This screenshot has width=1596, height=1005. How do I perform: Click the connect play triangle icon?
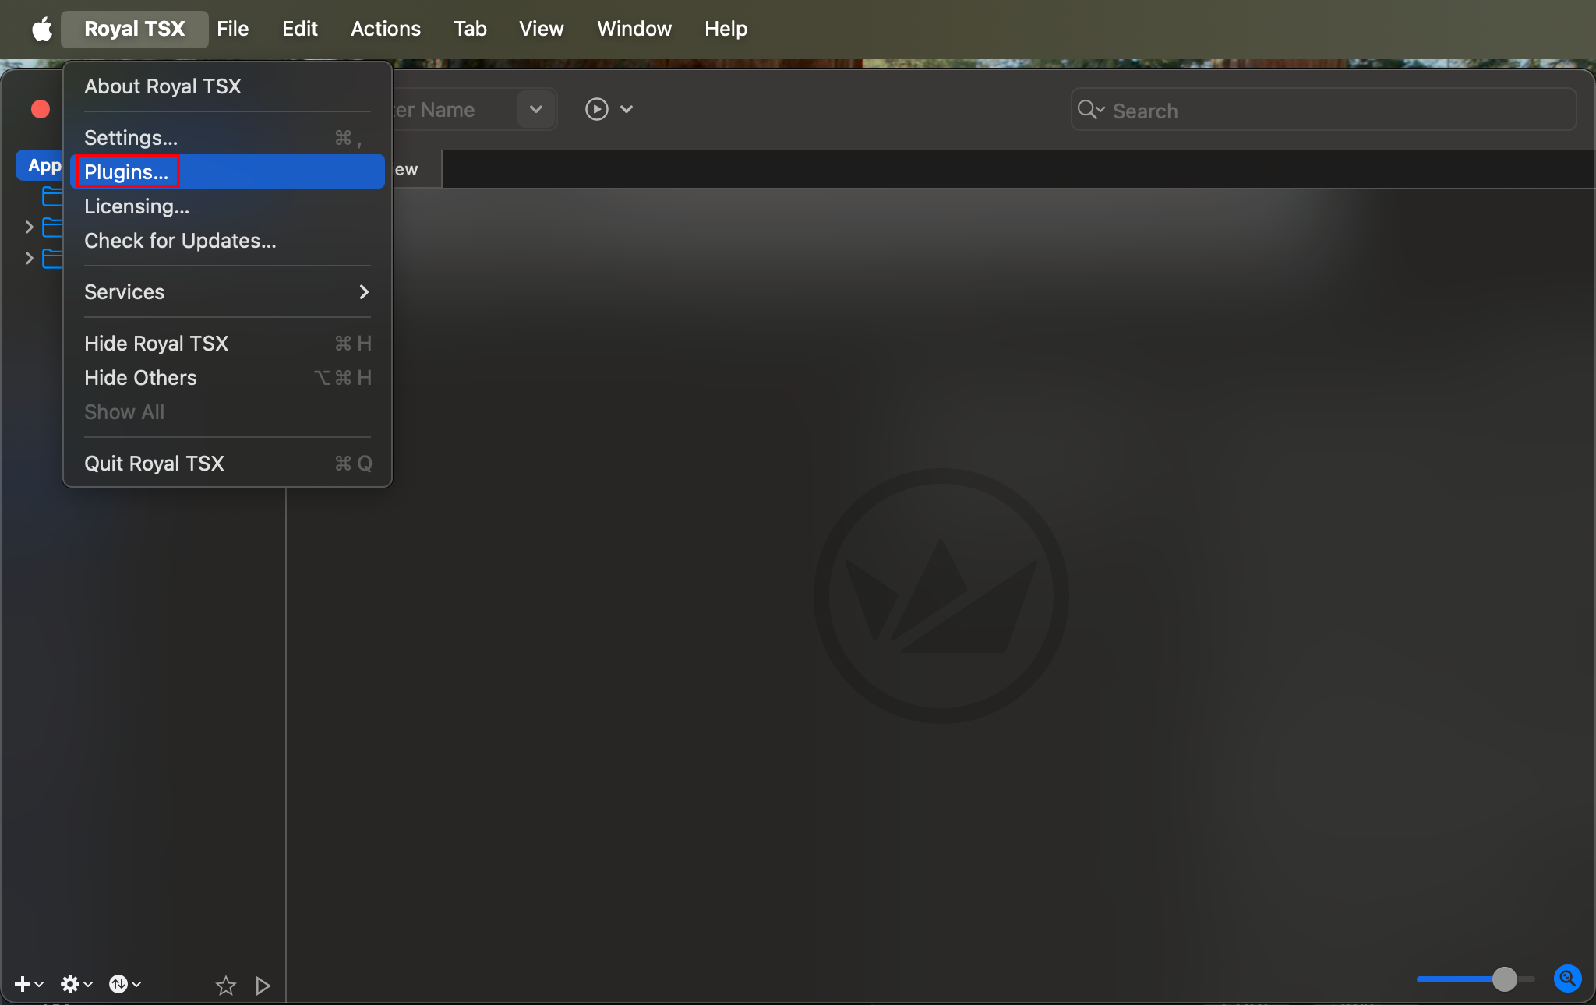pyautogui.click(x=263, y=985)
